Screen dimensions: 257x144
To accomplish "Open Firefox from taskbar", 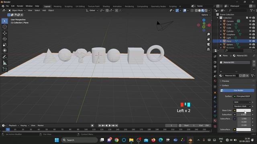I will tap(153, 140).
